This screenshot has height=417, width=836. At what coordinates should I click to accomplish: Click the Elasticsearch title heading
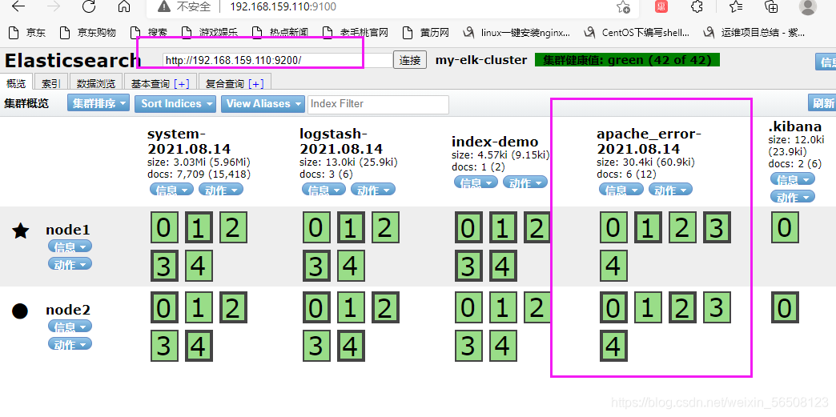73,60
